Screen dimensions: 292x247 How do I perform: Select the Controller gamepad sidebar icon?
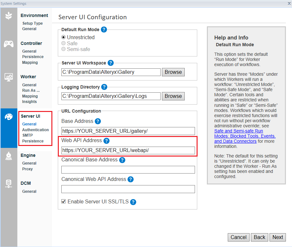click(8, 44)
